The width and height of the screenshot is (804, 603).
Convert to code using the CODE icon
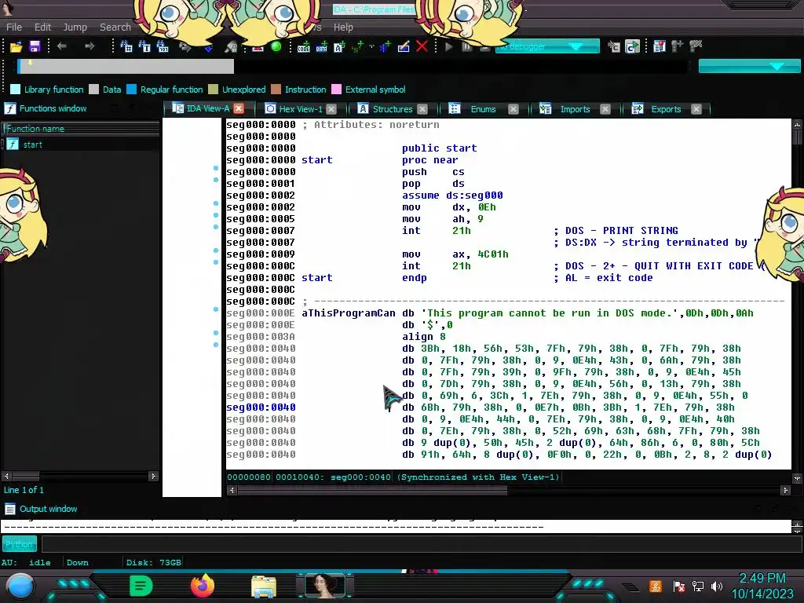coord(304,47)
